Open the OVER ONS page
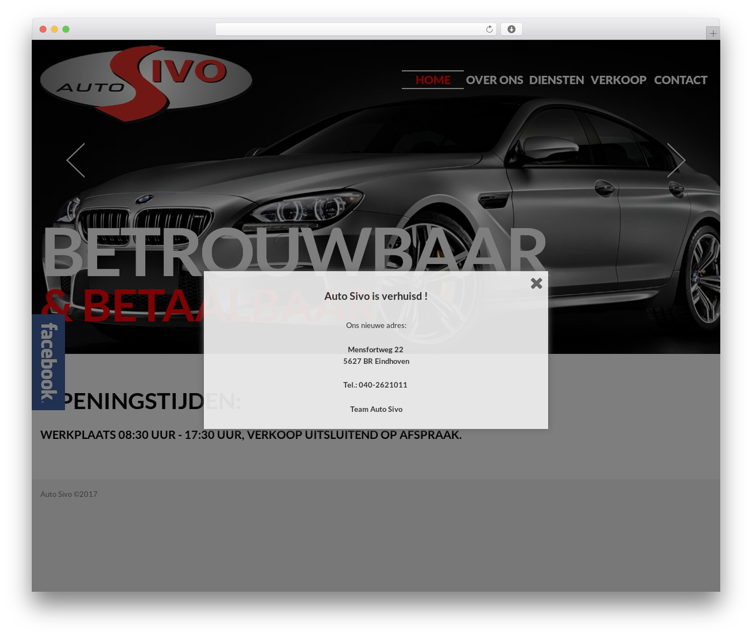Image resolution: width=752 pixels, height=637 pixels. (x=494, y=80)
